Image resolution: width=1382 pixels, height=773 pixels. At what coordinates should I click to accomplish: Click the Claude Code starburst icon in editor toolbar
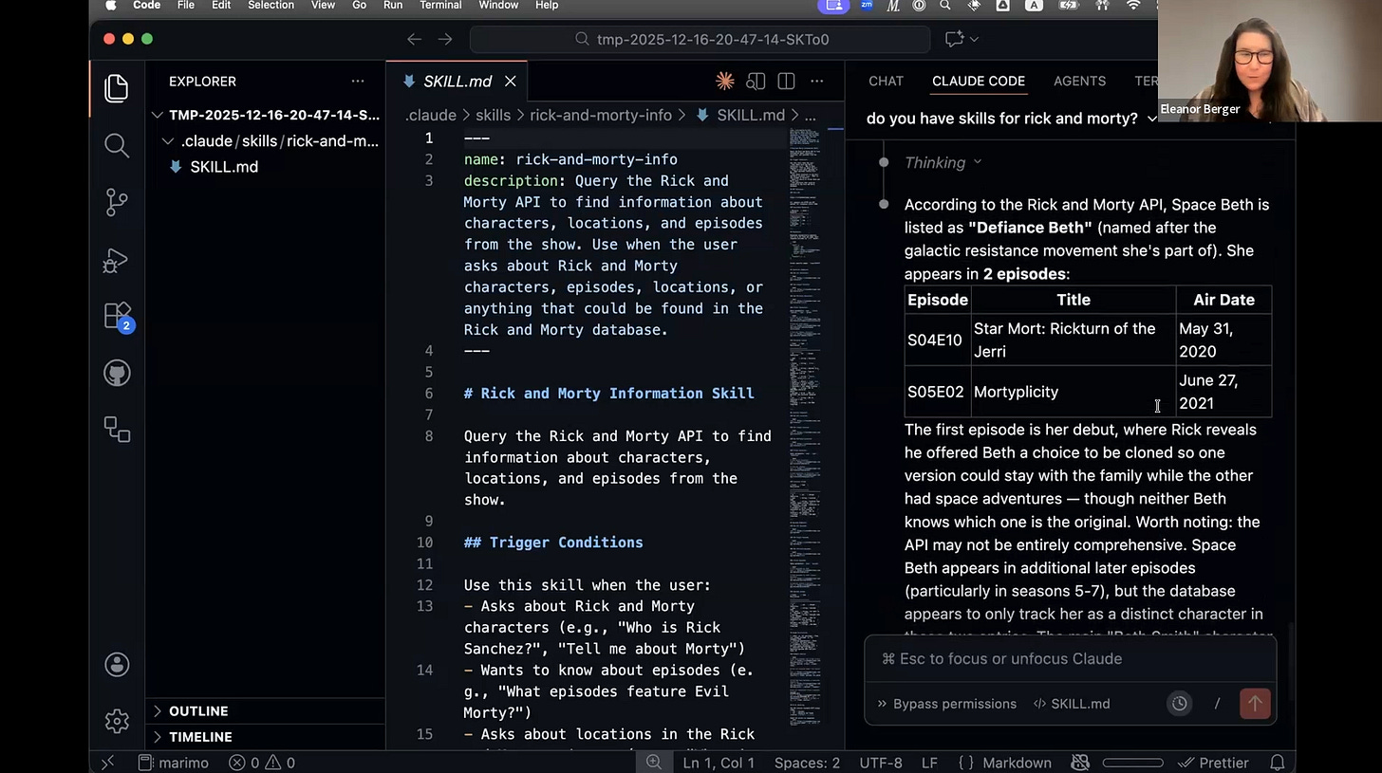point(725,82)
